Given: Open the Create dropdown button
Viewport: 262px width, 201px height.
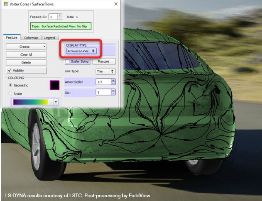Looking at the screenshot, I should click(x=27, y=47).
